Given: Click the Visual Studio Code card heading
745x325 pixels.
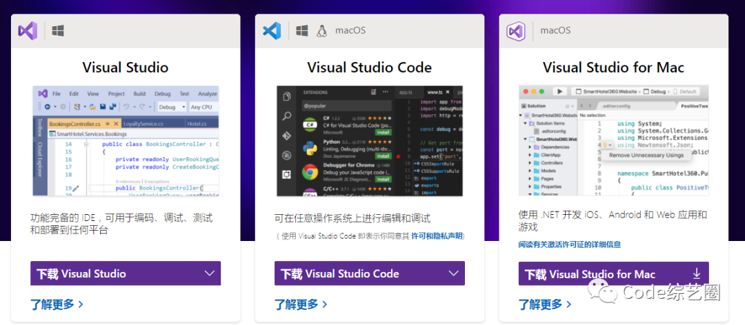Looking at the screenshot, I should pyautogui.click(x=370, y=67).
